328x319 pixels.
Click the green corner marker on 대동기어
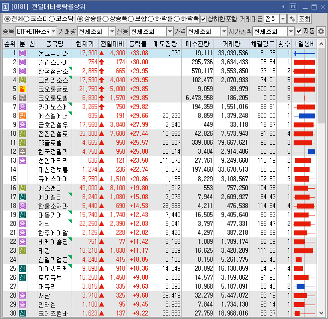(70, 213)
